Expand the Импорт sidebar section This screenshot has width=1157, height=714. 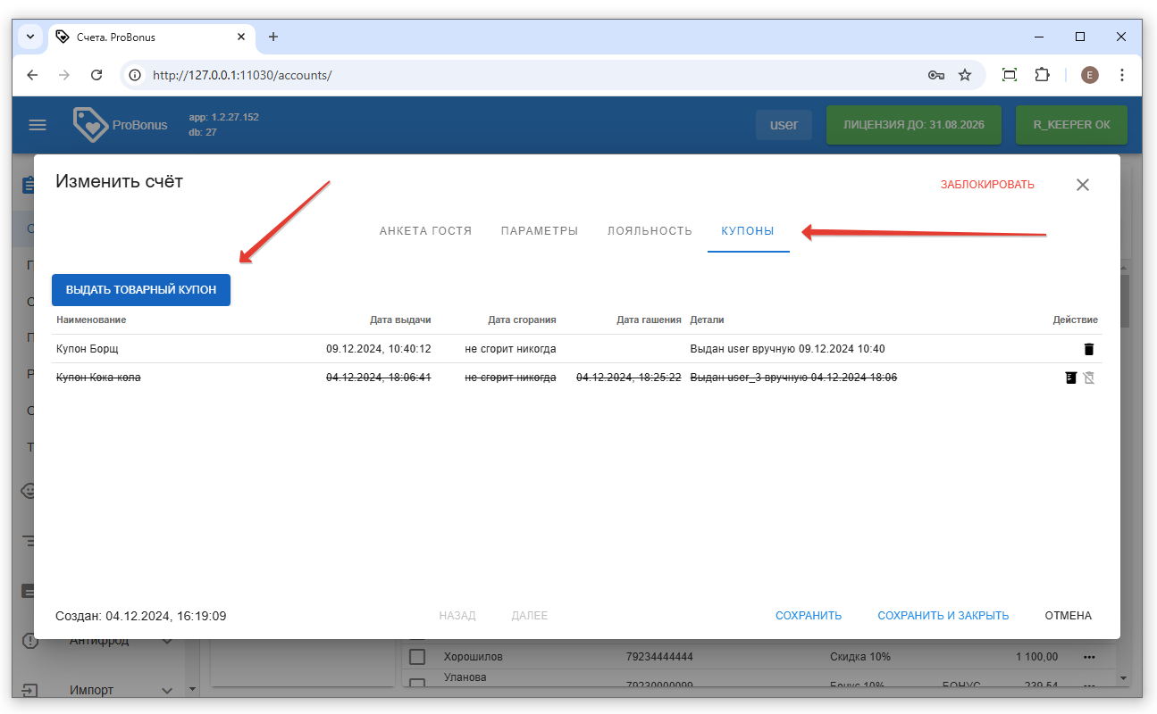tap(167, 690)
